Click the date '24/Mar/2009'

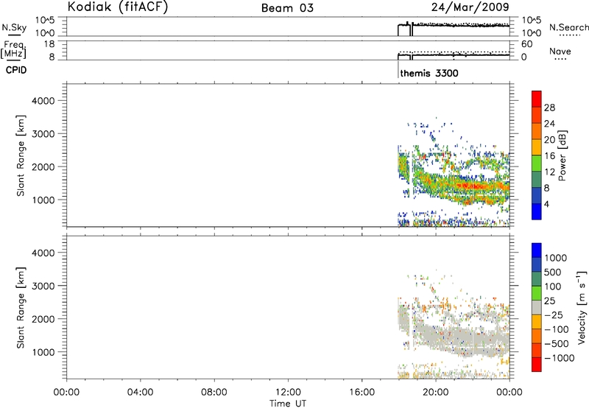(470, 7)
